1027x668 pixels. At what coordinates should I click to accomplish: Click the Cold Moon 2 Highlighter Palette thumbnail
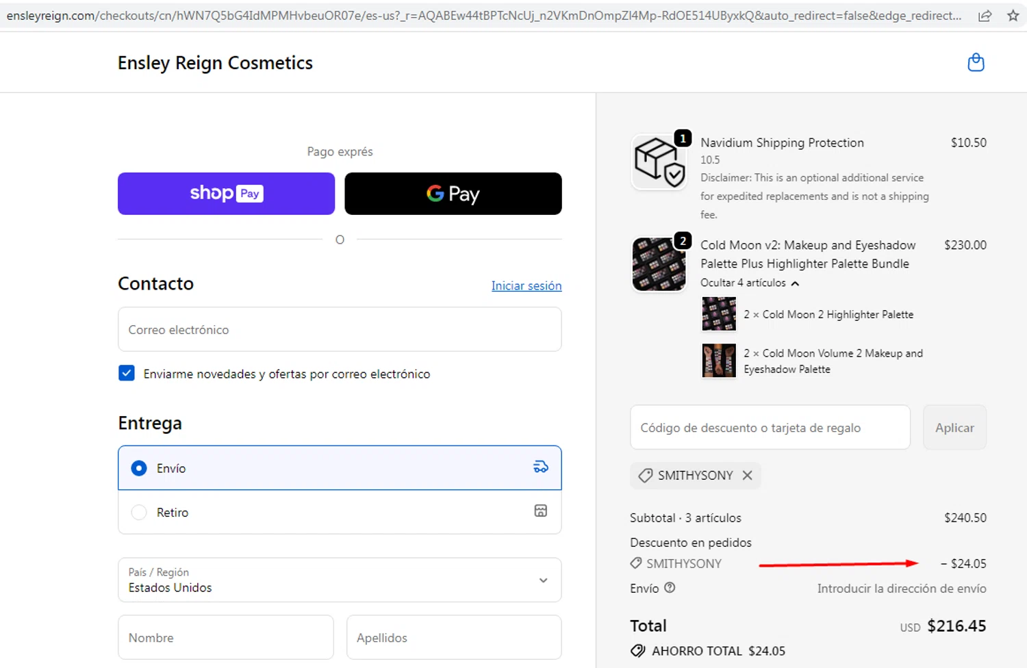point(719,314)
